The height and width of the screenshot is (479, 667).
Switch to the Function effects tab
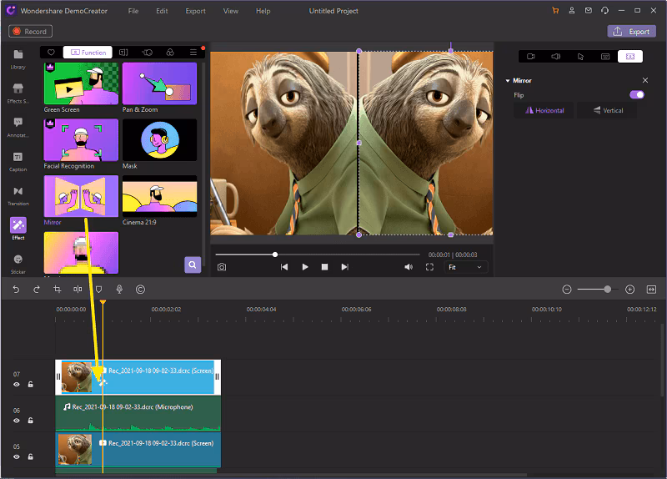tap(88, 53)
